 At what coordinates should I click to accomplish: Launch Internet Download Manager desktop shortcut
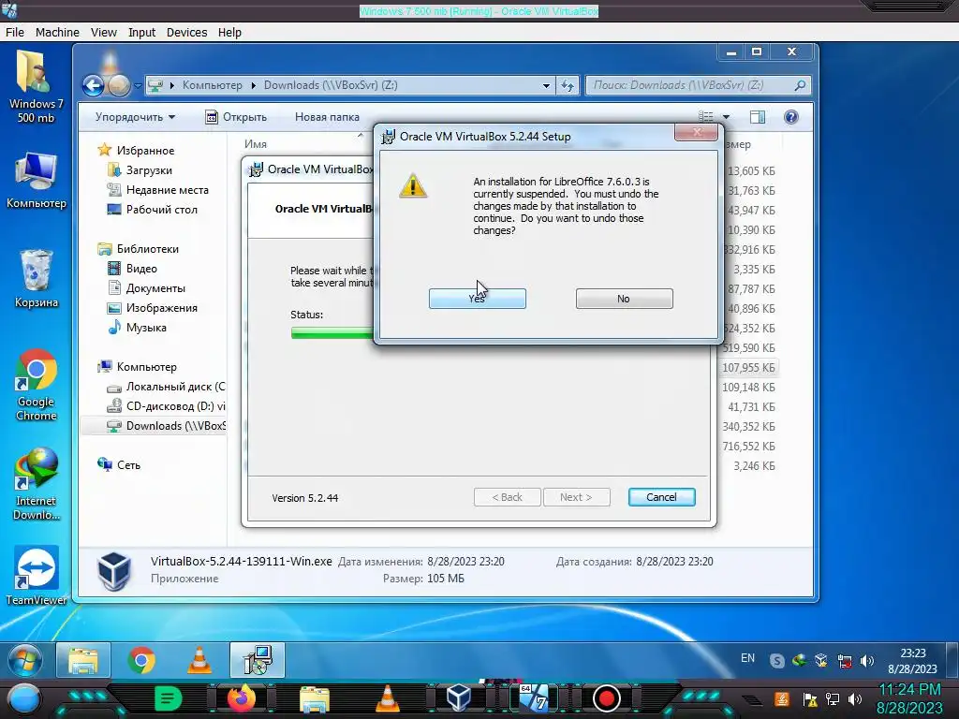pyautogui.click(x=36, y=484)
